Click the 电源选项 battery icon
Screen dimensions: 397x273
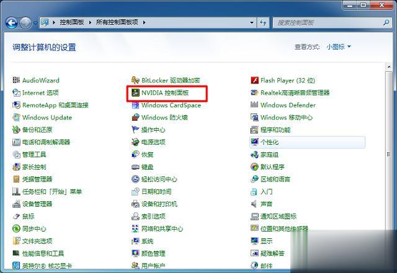[136, 142]
